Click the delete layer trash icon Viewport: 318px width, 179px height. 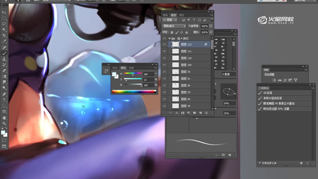click(206, 113)
